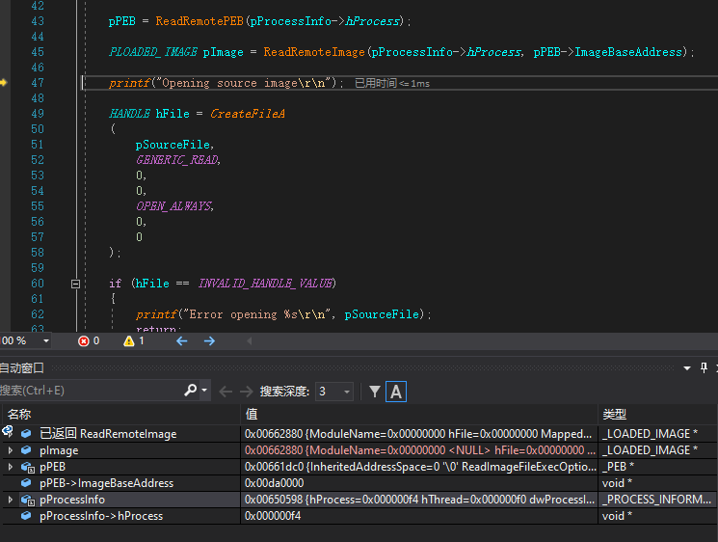The height and width of the screenshot is (542, 718).
Task: Select the pProcessInfo->hProcess row name
Action: click(x=101, y=516)
